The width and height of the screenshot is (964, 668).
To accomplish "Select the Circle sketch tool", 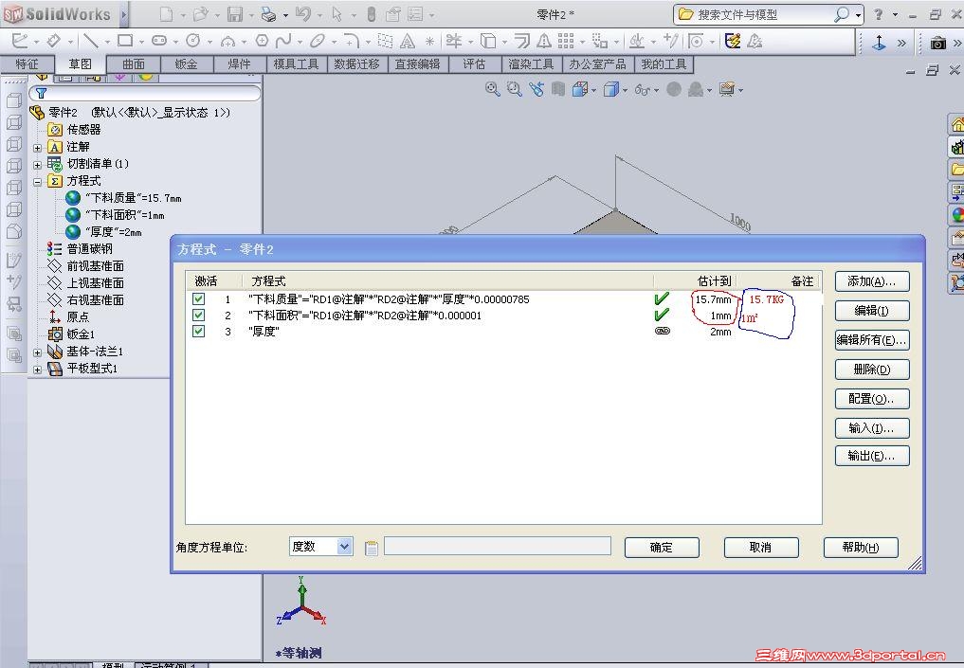I will coord(193,41).
